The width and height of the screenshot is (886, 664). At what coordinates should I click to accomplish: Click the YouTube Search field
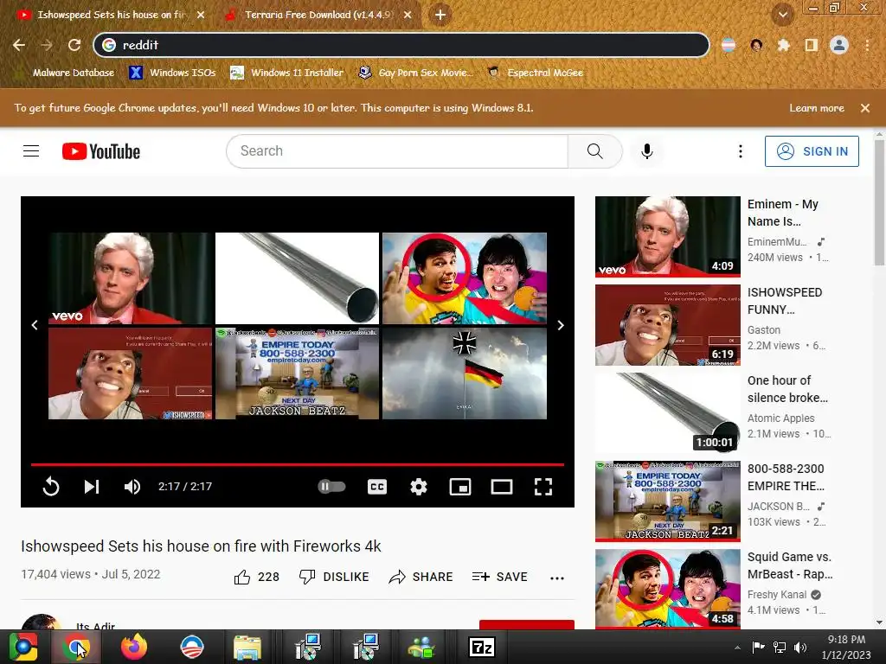click(x=397, y=151)
